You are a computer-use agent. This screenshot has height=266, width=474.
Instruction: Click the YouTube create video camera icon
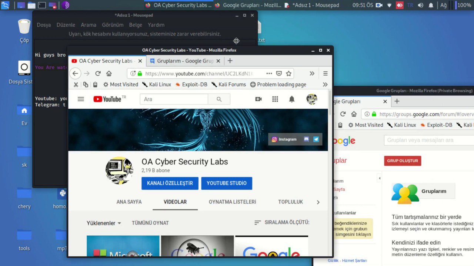pyautogui.click(x=258, y=99)
